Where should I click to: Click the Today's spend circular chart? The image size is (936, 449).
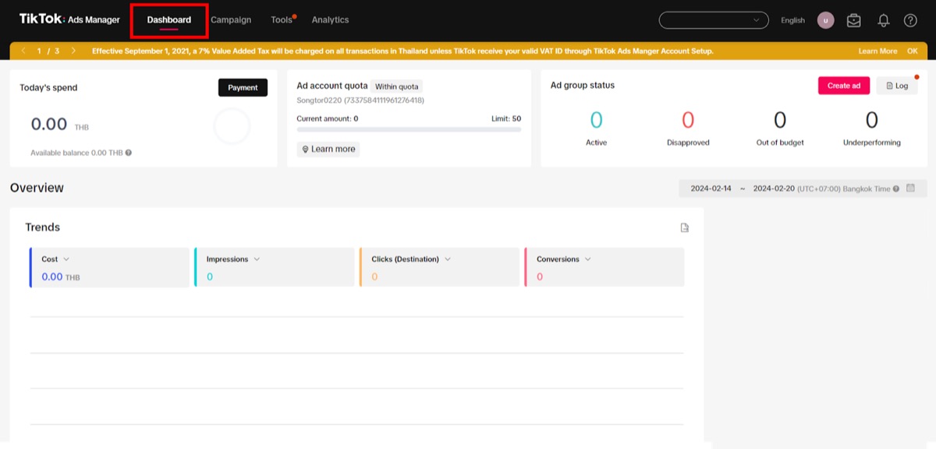click(x=232, y=126)
